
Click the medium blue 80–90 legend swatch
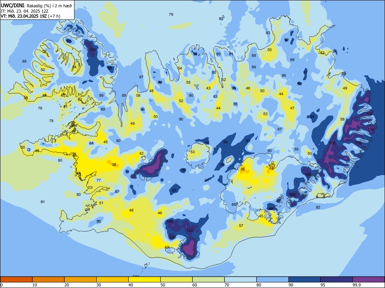click(x=273, y=280)
